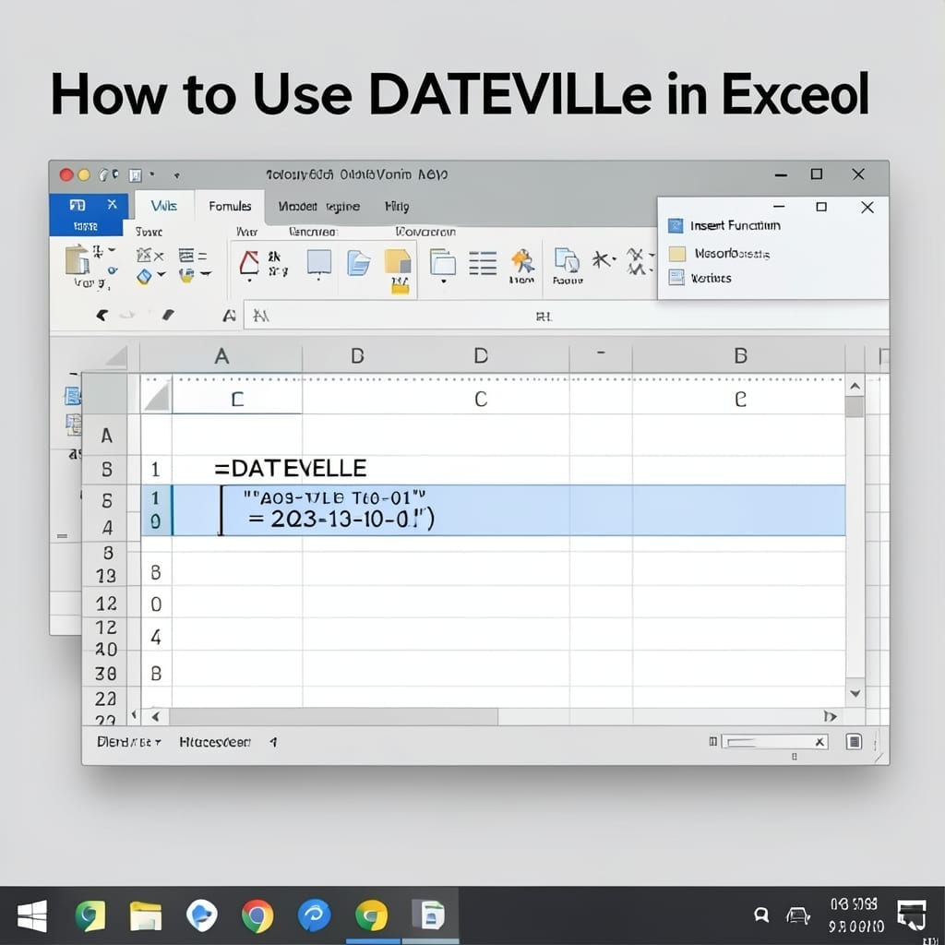Select the cell containing =DATEVELLE
The image size is (945, 945).
[x=291, y=468]
